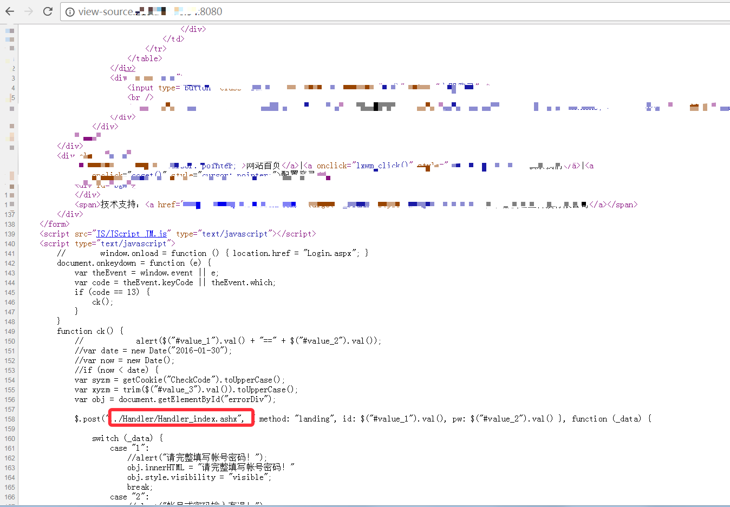Viewport: 730px width, 507px height.
Task: Click the '<br />' tag
Action: point(140,97)
